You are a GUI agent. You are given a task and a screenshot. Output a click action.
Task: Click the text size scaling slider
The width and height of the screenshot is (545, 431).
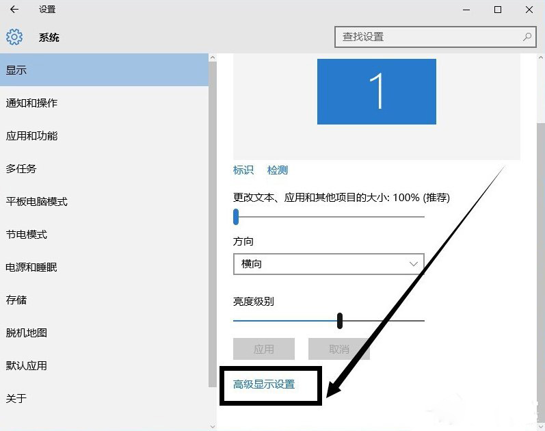(x=236, y=217)
